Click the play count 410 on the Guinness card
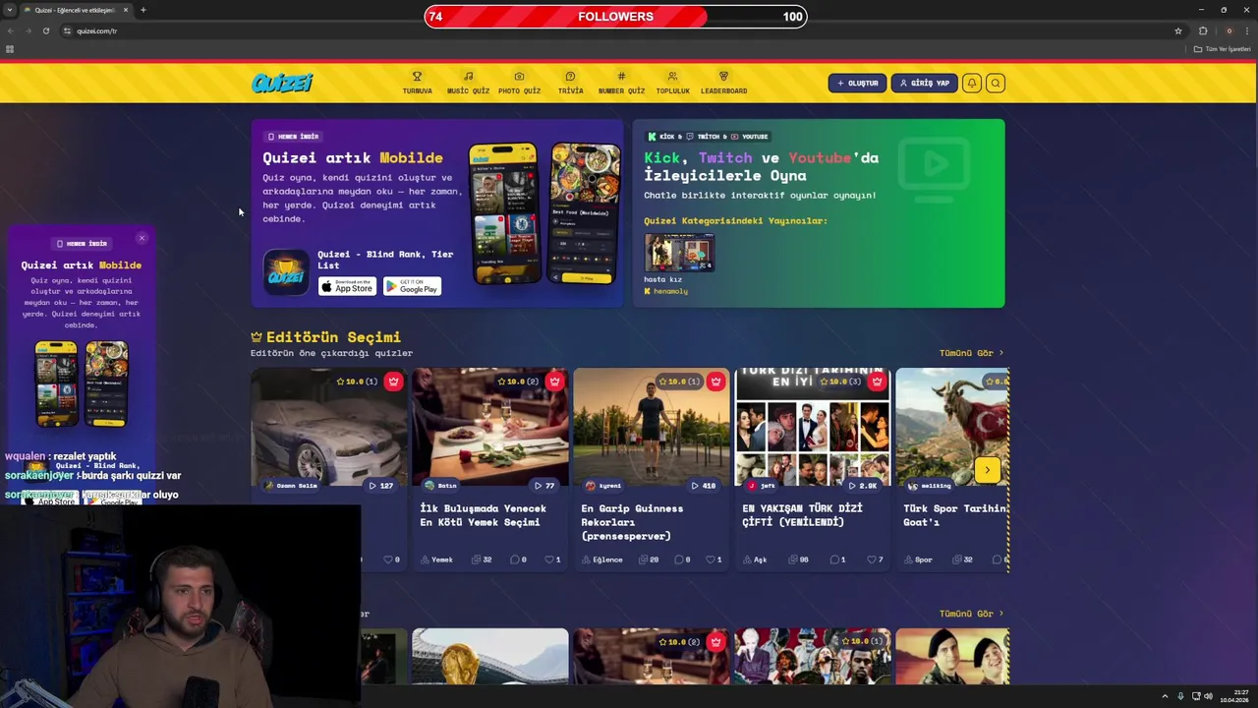 tap(703, 486)
